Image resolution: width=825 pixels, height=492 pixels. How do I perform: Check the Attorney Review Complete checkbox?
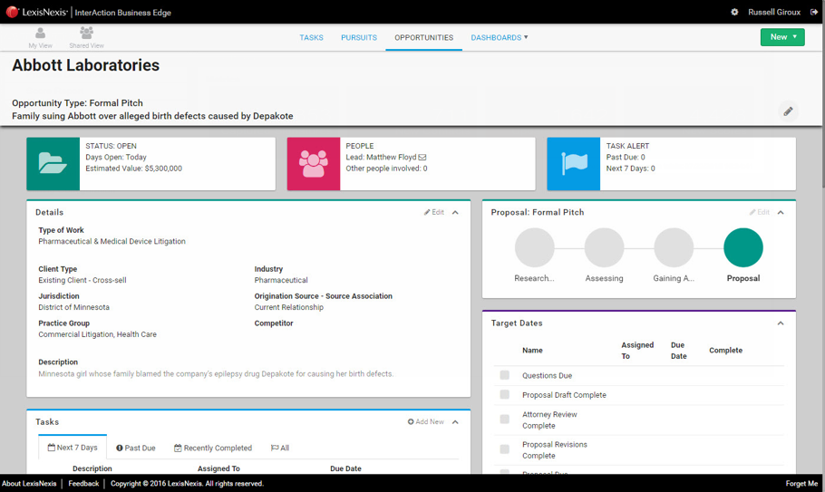(x=505, y=419)
